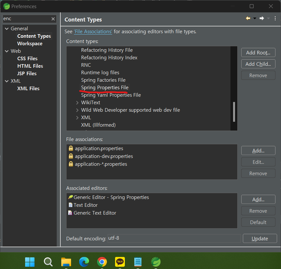
Task: Collapse the Web tree category
Action: click(7, 51)
